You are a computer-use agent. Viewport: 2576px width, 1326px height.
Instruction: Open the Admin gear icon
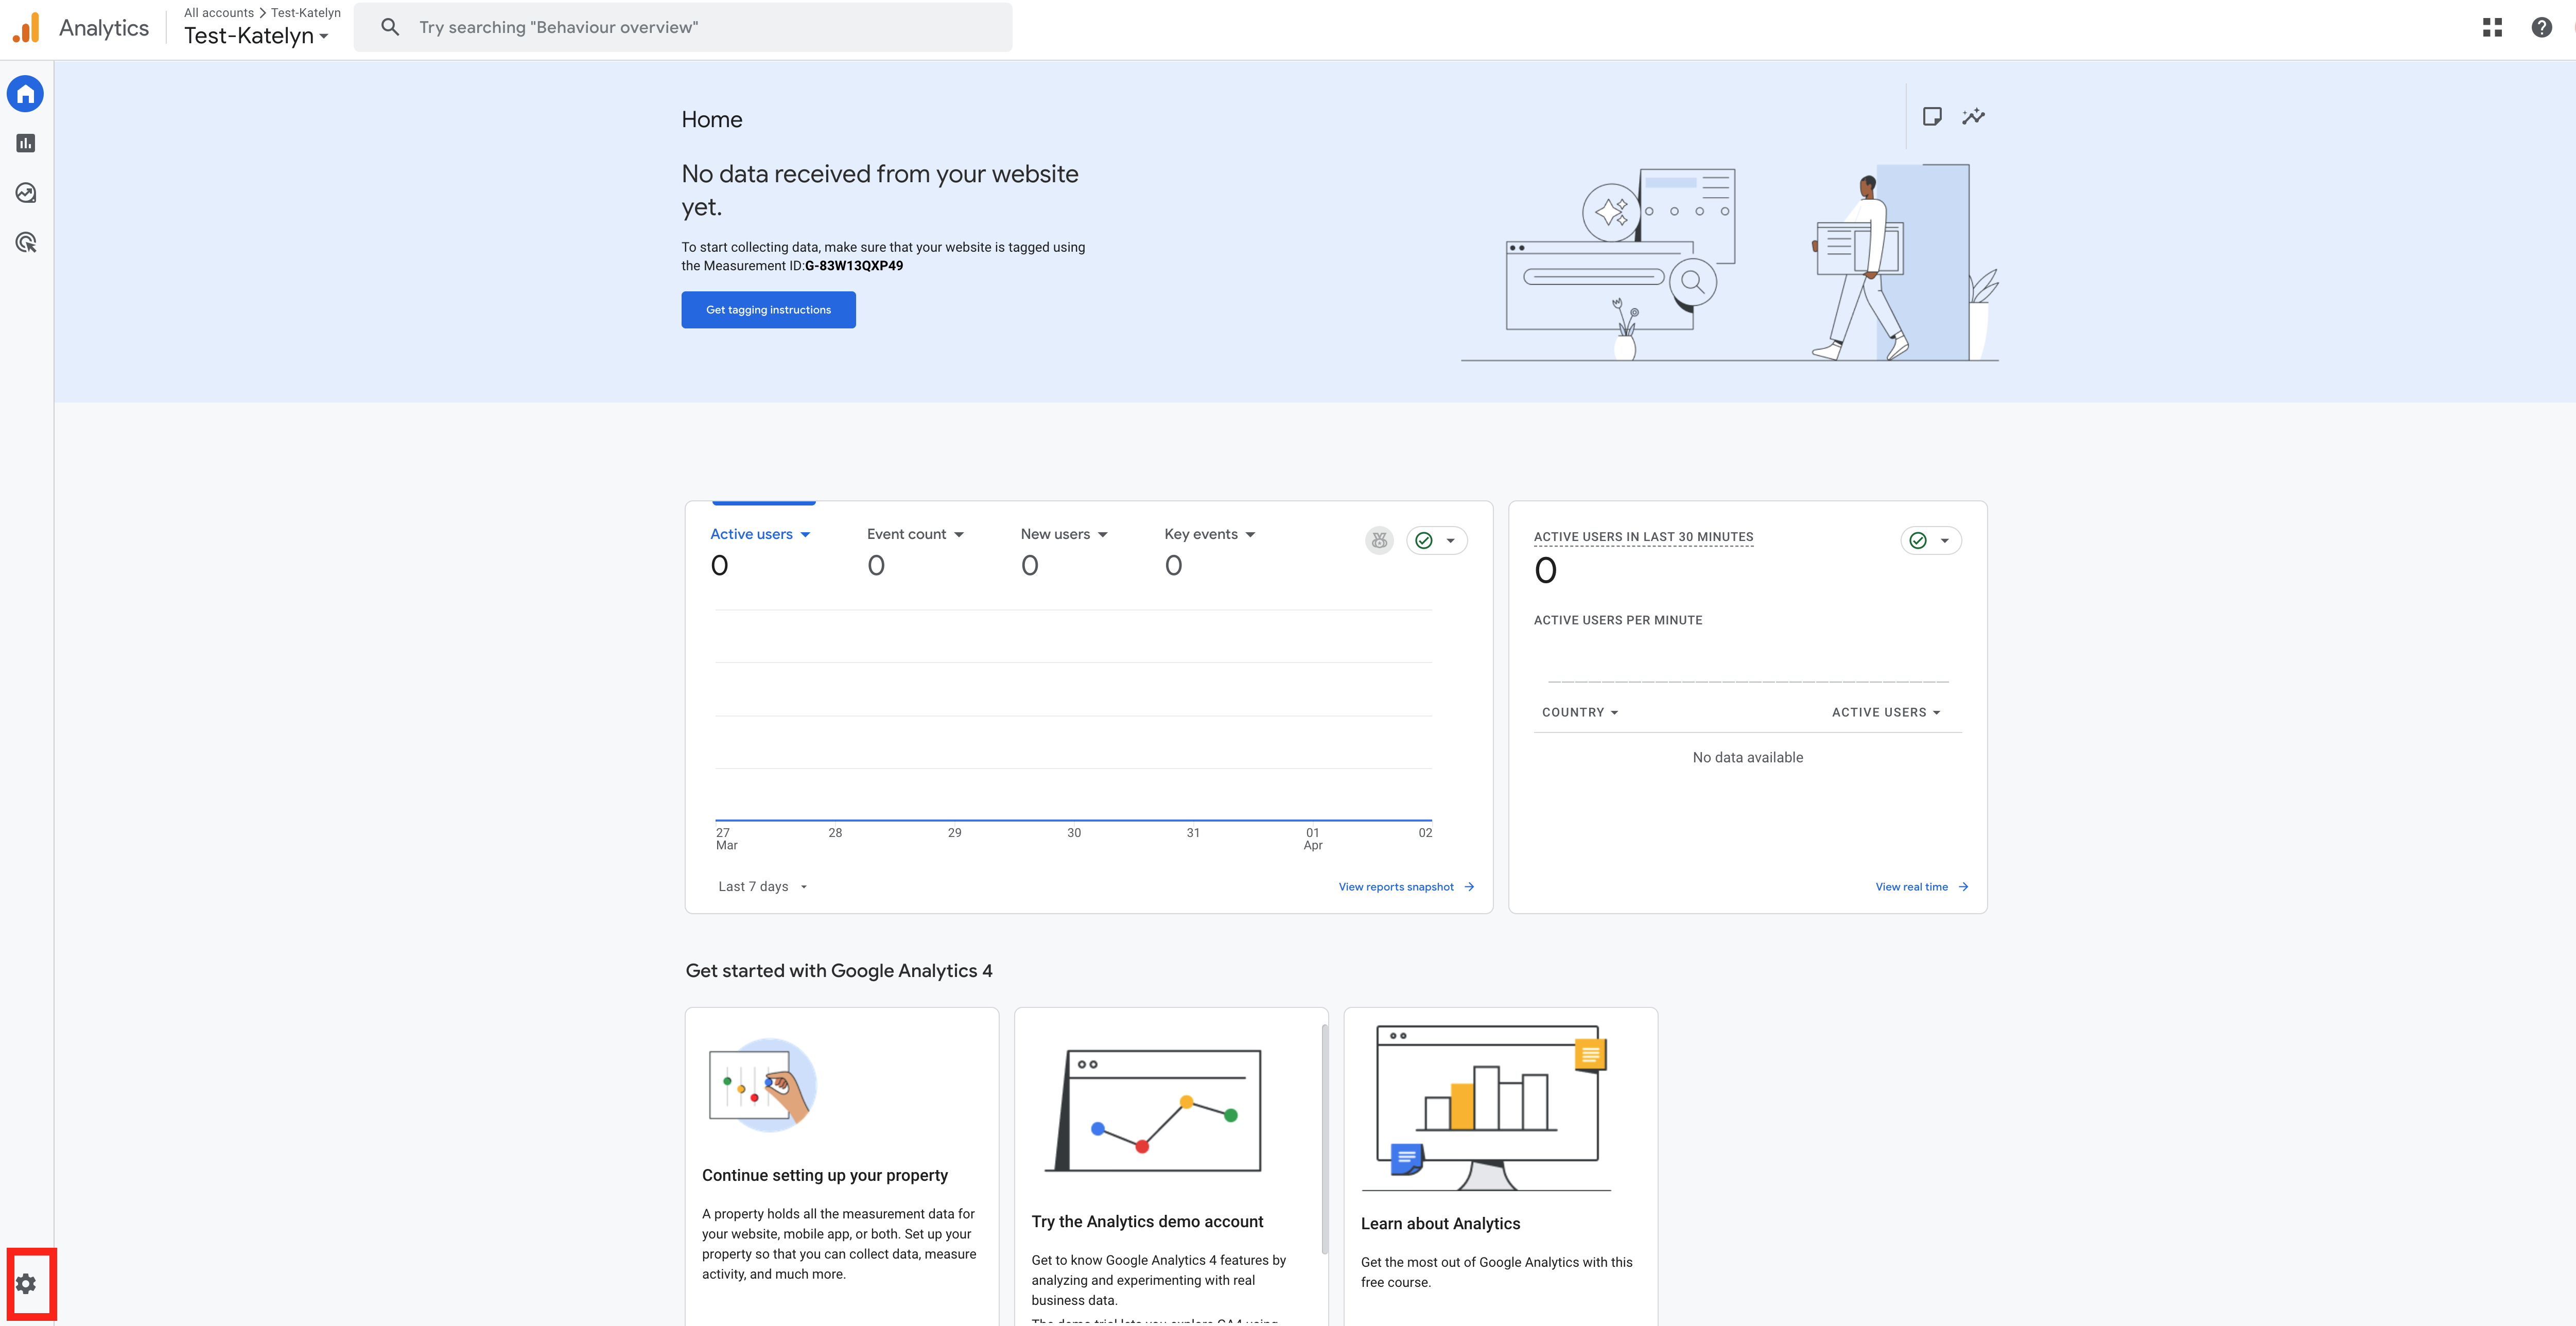tap(26, 1284)
